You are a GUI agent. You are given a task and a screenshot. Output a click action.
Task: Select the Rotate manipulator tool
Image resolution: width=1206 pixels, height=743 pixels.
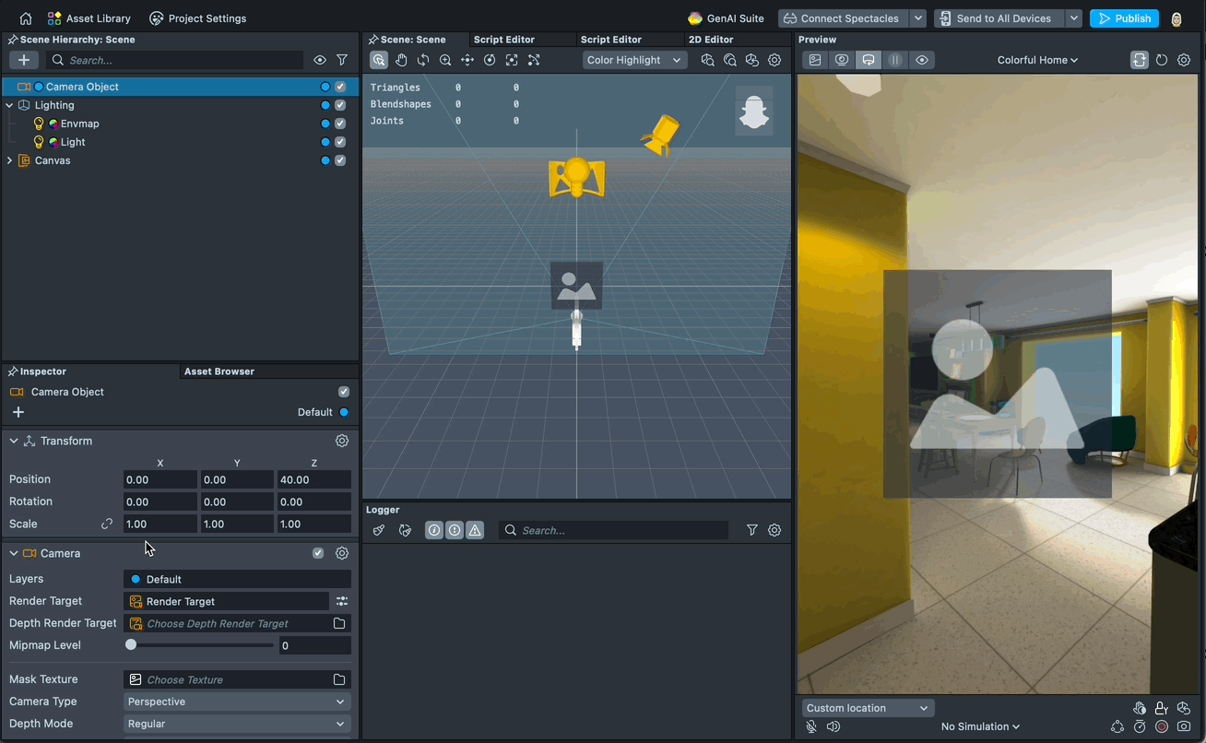click(x=490, y=59)
